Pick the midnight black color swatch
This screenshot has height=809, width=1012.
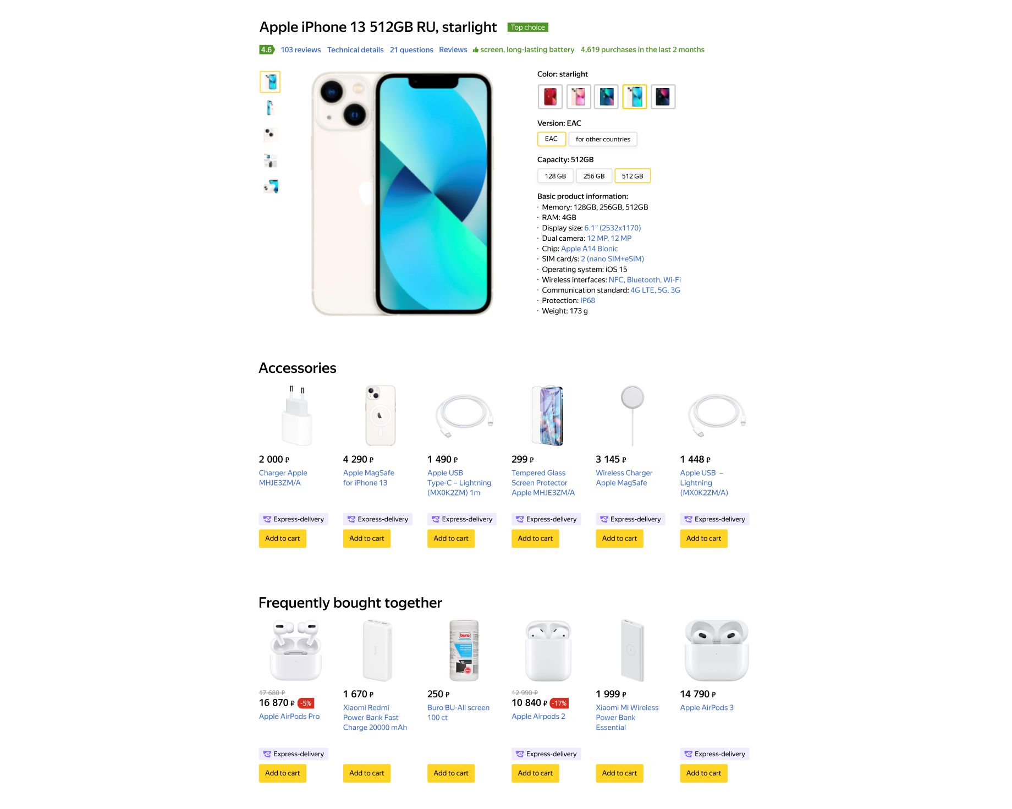tap(663, 97)
